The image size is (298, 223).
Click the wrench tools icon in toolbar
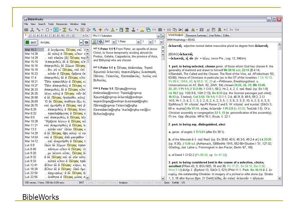pyautogui.click(x=38, y=30)
